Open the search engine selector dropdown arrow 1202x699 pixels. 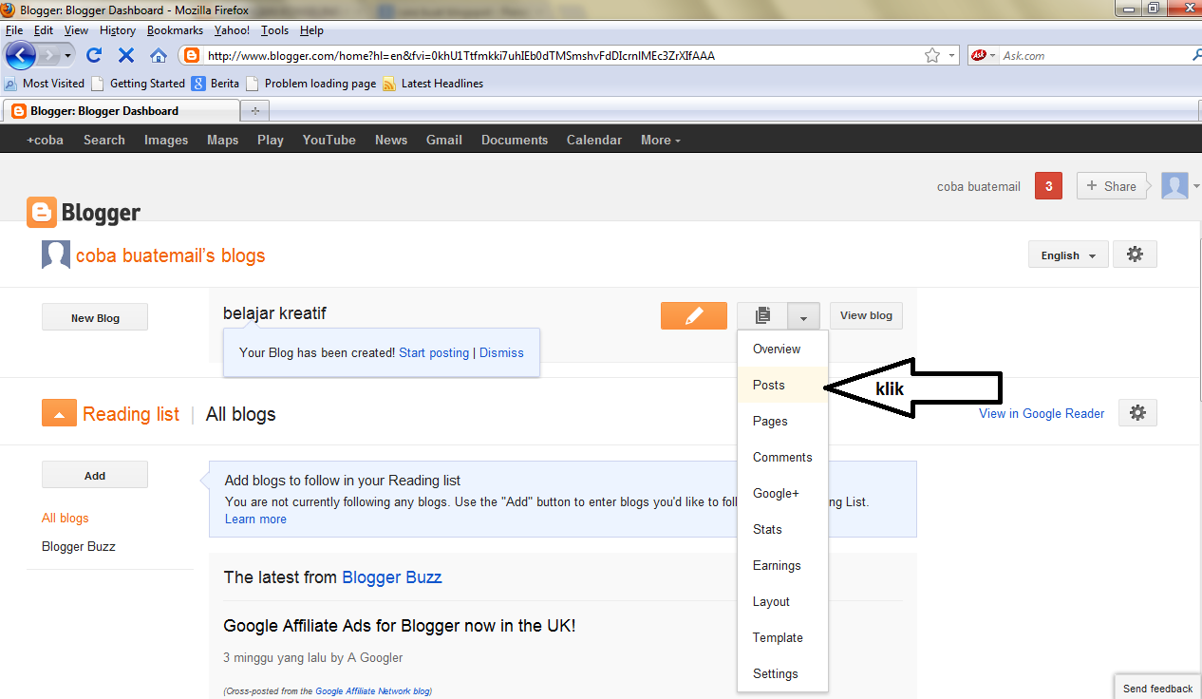click(x=993, y=55)
